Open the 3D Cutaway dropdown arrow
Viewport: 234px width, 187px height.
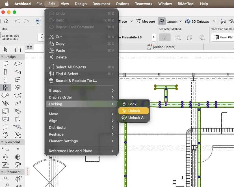click(x=214, y=21)
